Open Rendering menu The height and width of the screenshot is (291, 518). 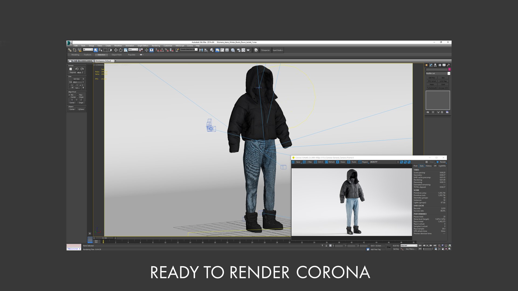[156, 46]
